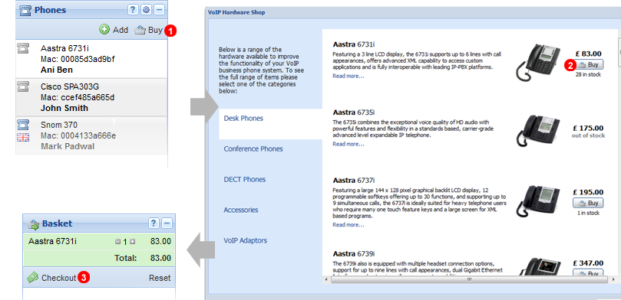Reset the basket
This screenshot has height=300, width=621.
160,278
